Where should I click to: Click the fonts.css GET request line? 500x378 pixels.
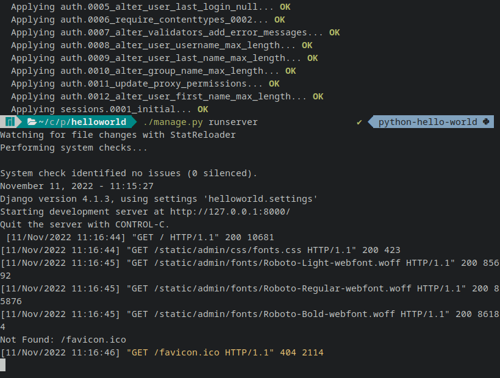(200, 250)
